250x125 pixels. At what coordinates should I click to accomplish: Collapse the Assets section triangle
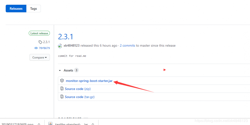click(x=60, y=70)
